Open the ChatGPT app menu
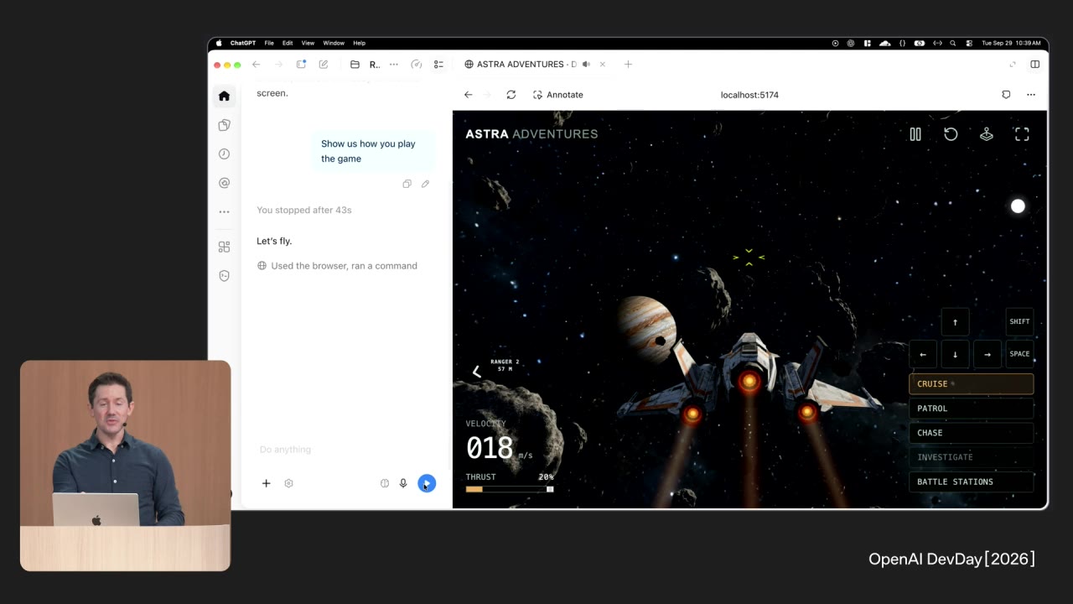The image size is (1073, 604). tap(243, 43)
